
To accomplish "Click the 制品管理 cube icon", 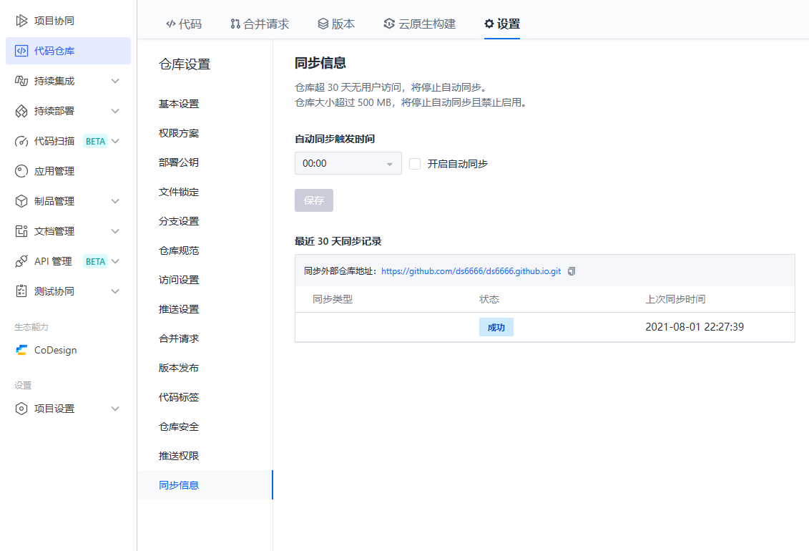I will tap(21, 201).
